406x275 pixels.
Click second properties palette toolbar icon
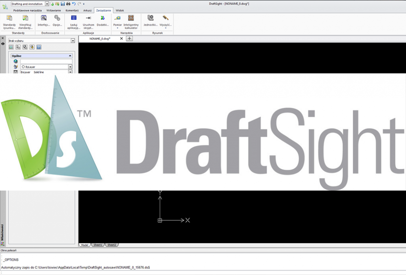click(x=18, y=47)
